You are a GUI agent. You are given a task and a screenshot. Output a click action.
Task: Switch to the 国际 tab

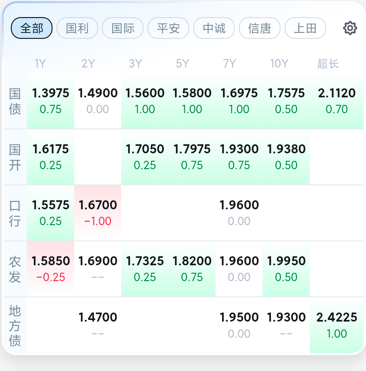click(123, 28)
